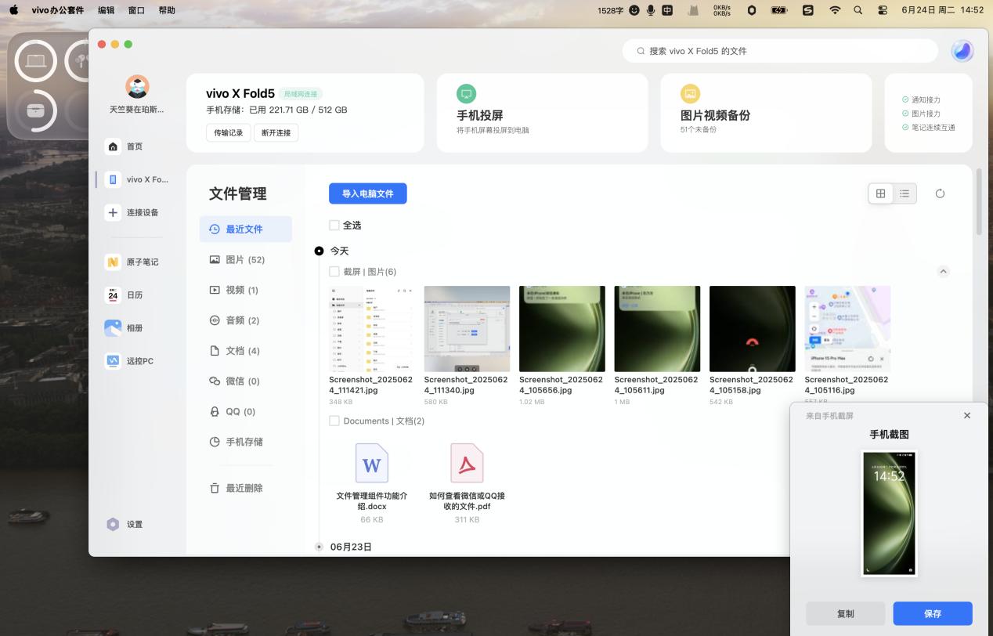The image size is (993, 636).
Task: Click the window's vertical scrollbar
Action: (x=980, y=202)
